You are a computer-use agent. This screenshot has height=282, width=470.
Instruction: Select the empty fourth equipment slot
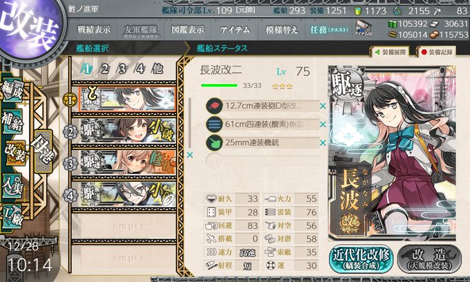(263, 161)
